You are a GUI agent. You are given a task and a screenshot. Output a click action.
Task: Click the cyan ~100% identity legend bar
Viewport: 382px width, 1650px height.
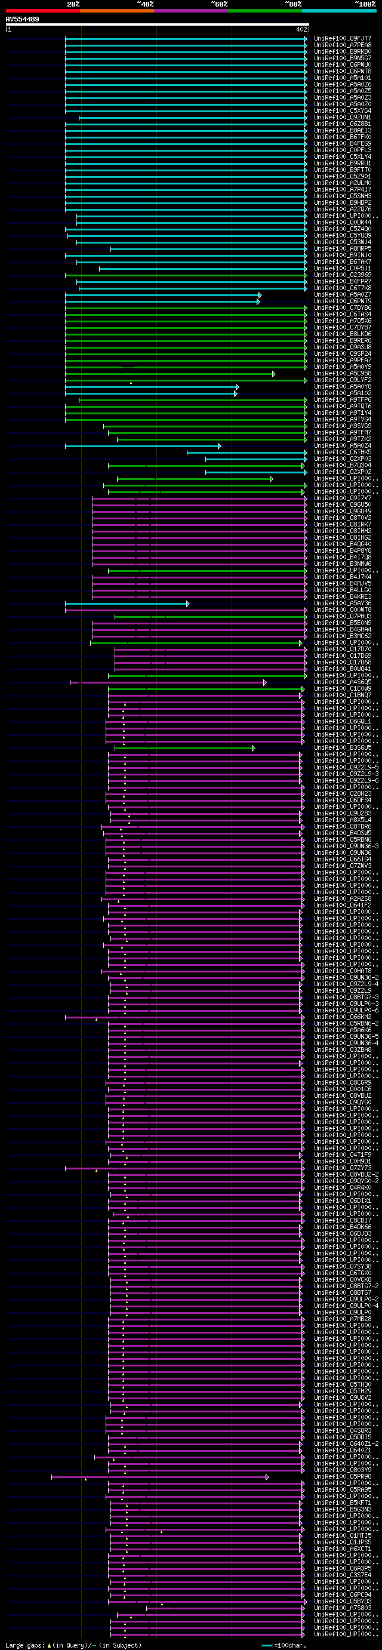pos(339,11)
